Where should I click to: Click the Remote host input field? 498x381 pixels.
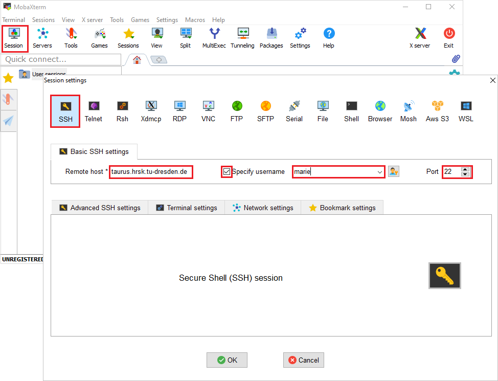pos(151,172)
